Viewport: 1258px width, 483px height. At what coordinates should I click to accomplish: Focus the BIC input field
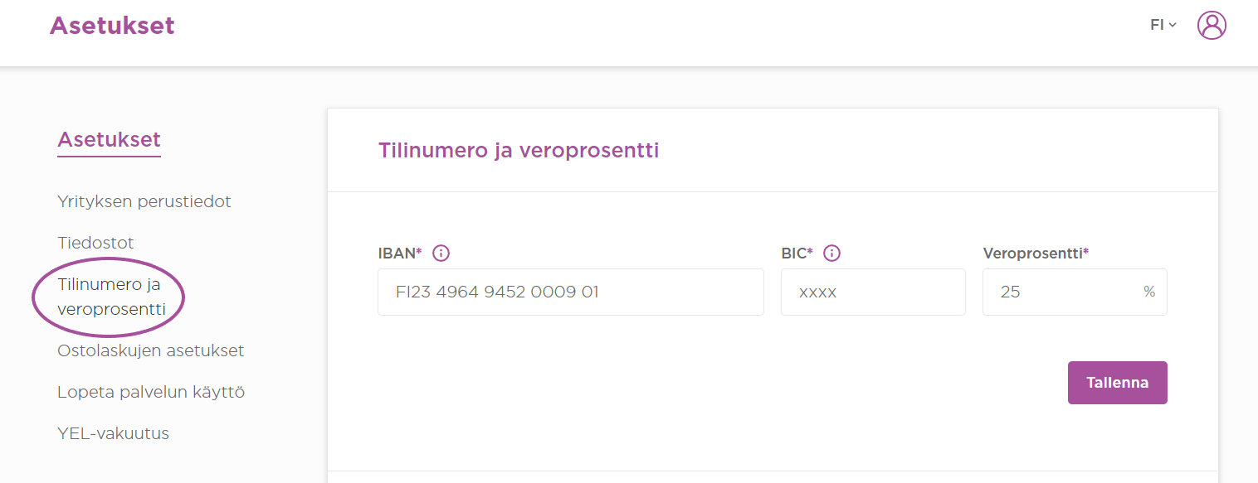[873, 292]
